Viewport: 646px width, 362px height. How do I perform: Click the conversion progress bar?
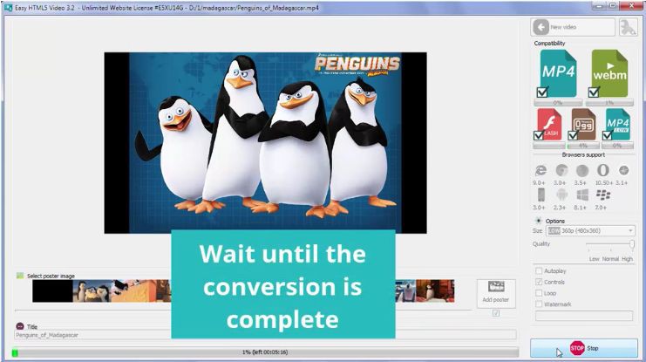(265, 352)
